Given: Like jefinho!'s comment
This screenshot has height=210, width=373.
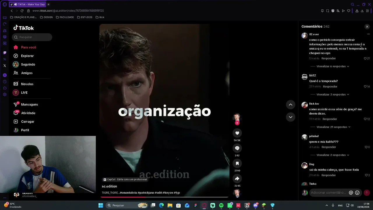Looking at the screenshot, I should click(366, 147).
